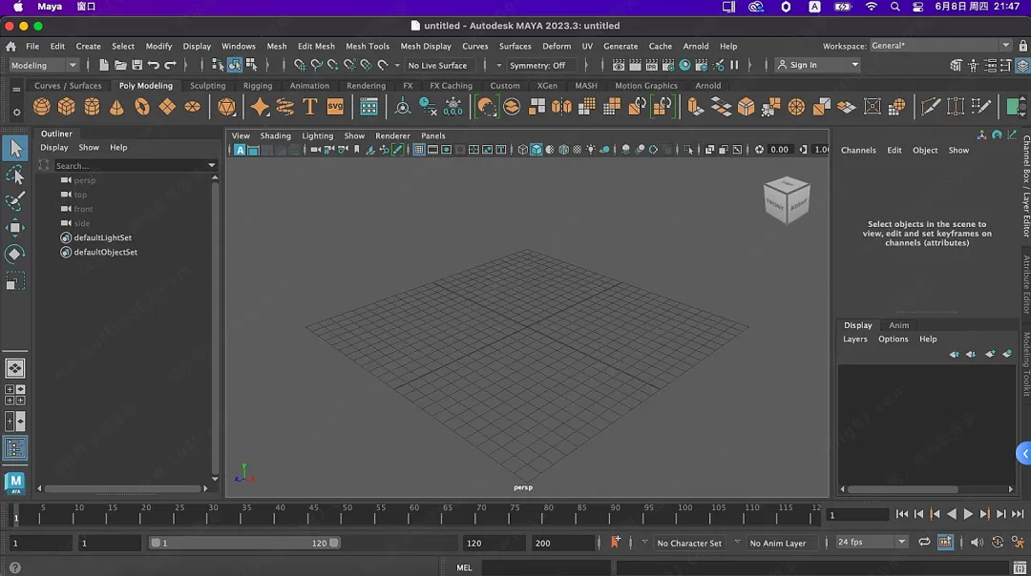This screenshot has width=1031, height=576.
Task: Switch to the Sculpting shelf tab
Action: tap(207, 86)
